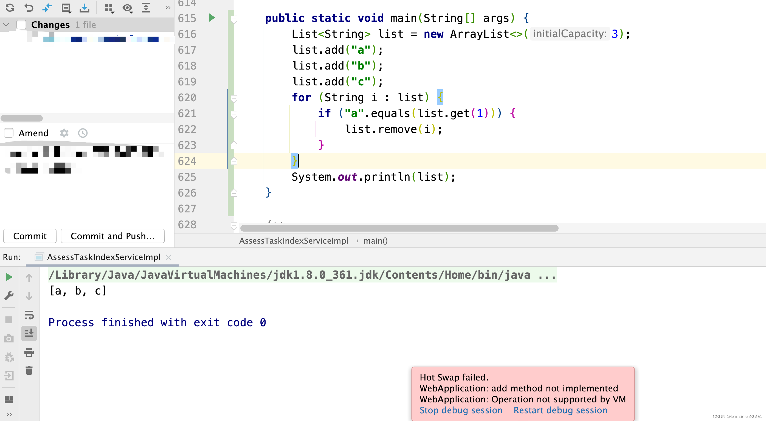
Task: Click the rollback undo arrow icon
Action: click(x=29, y=8)
